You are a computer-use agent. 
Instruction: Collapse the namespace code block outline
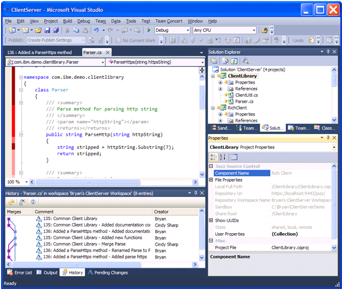tap(21, 77)
